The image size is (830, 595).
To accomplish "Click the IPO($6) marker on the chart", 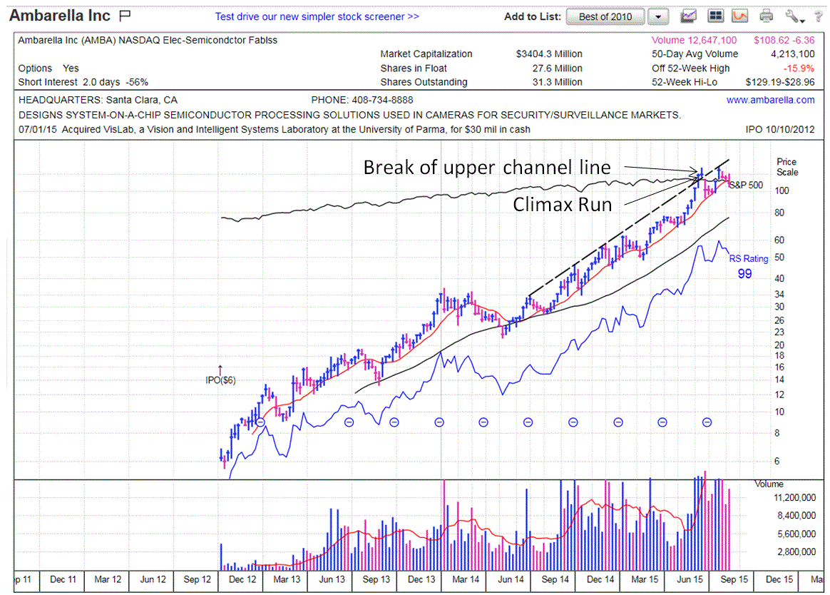I will click(220, 380).
